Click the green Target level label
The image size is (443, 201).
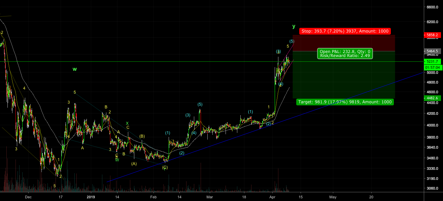[x=345, y=102]
